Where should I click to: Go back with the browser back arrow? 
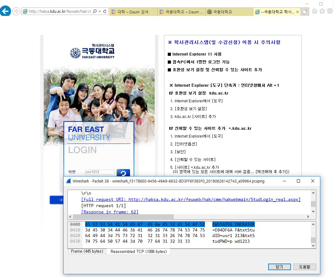click(5, 11)
